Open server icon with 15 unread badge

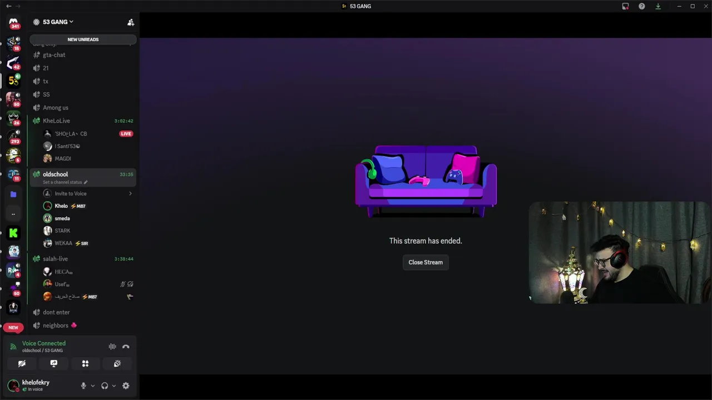[13, 43]
